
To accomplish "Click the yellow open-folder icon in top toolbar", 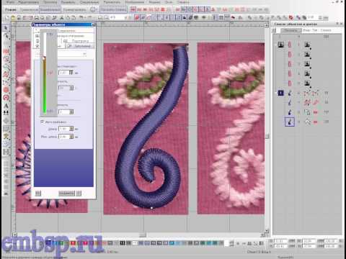I will (13, 17).
